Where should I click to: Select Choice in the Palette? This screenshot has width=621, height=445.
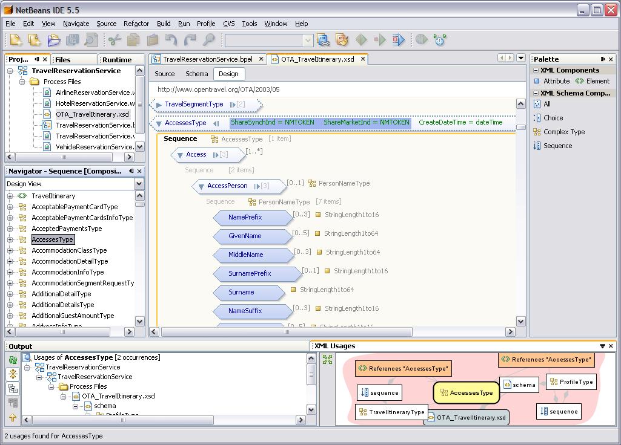tap(548, 118)
